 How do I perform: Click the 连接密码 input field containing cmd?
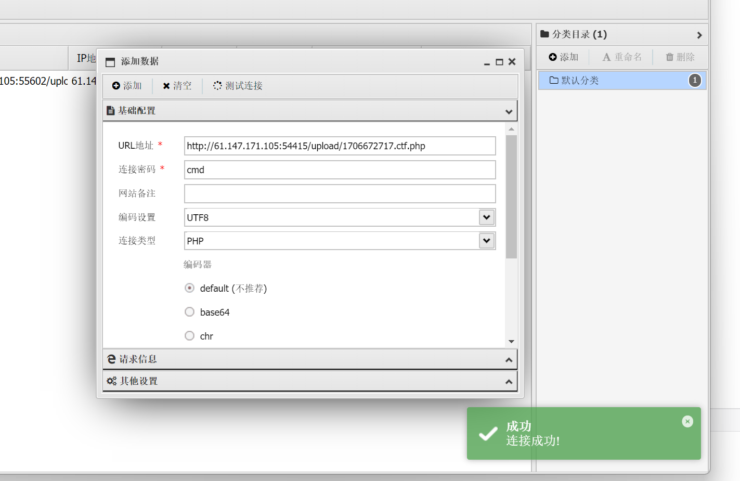click(340, 170)
